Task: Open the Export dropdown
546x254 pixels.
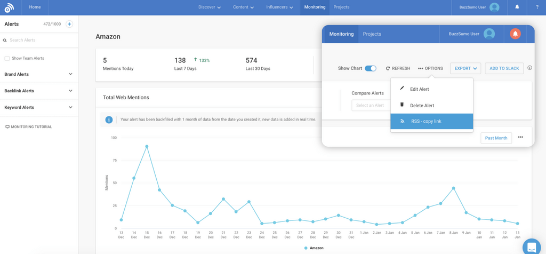Action: click(465, 68)
